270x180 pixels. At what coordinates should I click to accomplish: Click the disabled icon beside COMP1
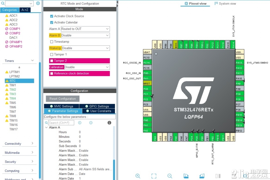[7, 29]
